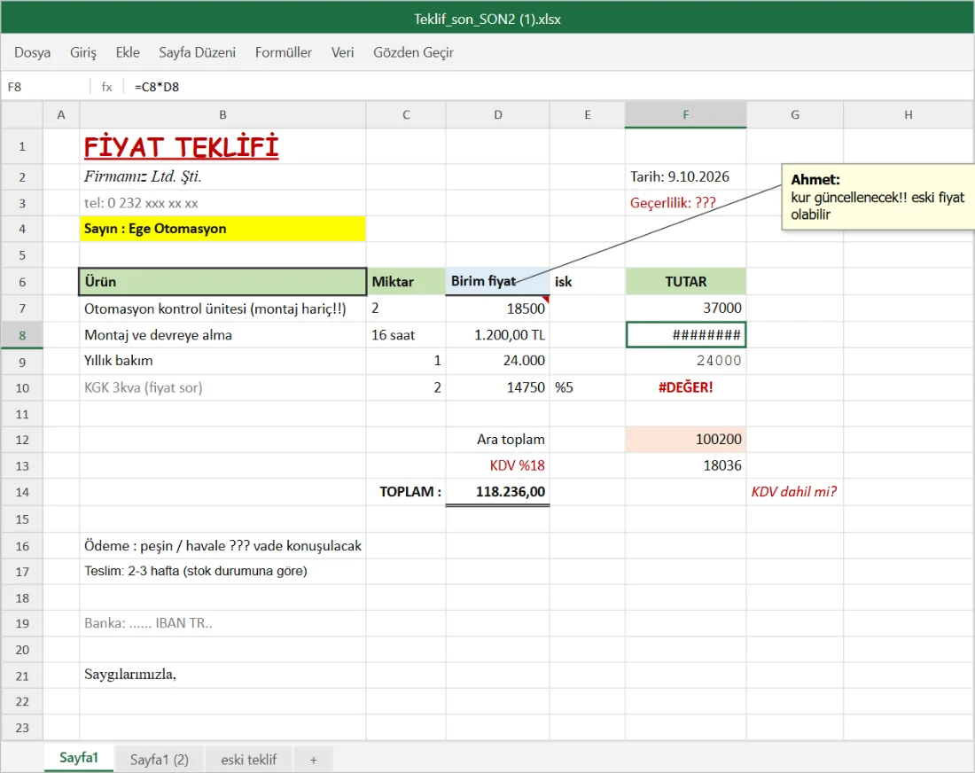This screenshot has width=975, height=773.
Task: Select column H header
Action: (909, 114)
